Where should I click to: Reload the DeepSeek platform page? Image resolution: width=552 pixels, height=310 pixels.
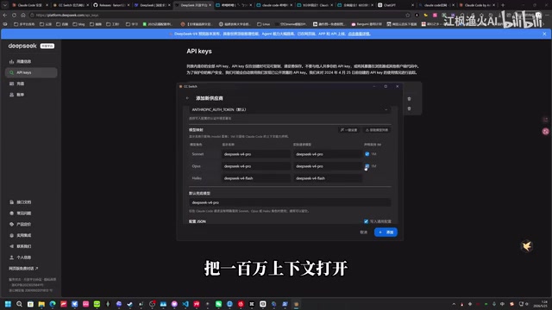pos(14,15)
